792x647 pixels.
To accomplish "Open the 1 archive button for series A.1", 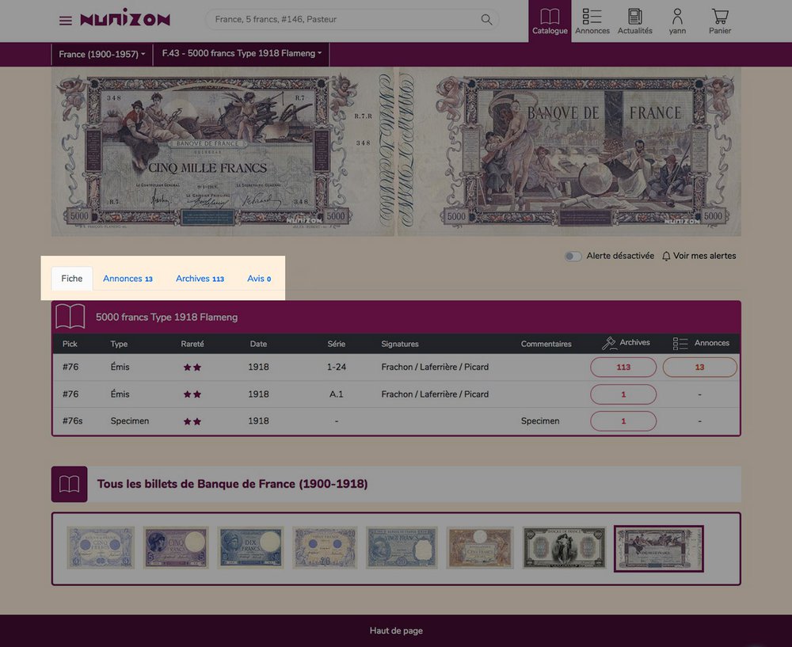I will [623, 394].
